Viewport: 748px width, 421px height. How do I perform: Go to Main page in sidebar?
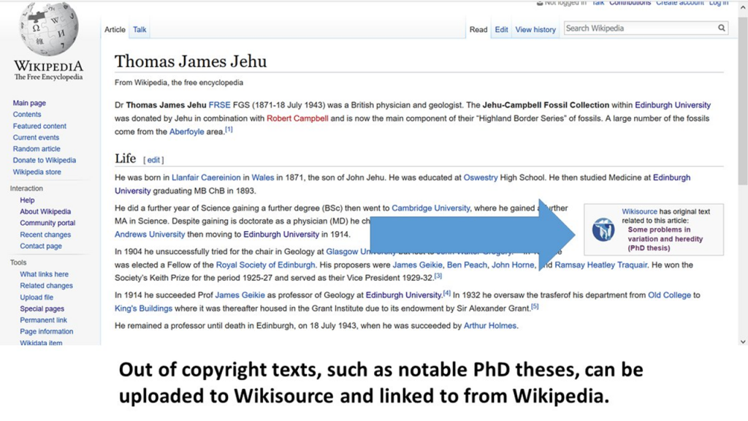tap(29, 102)
